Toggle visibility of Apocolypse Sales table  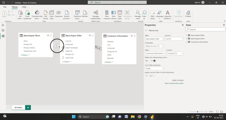[x=90, y=35]
